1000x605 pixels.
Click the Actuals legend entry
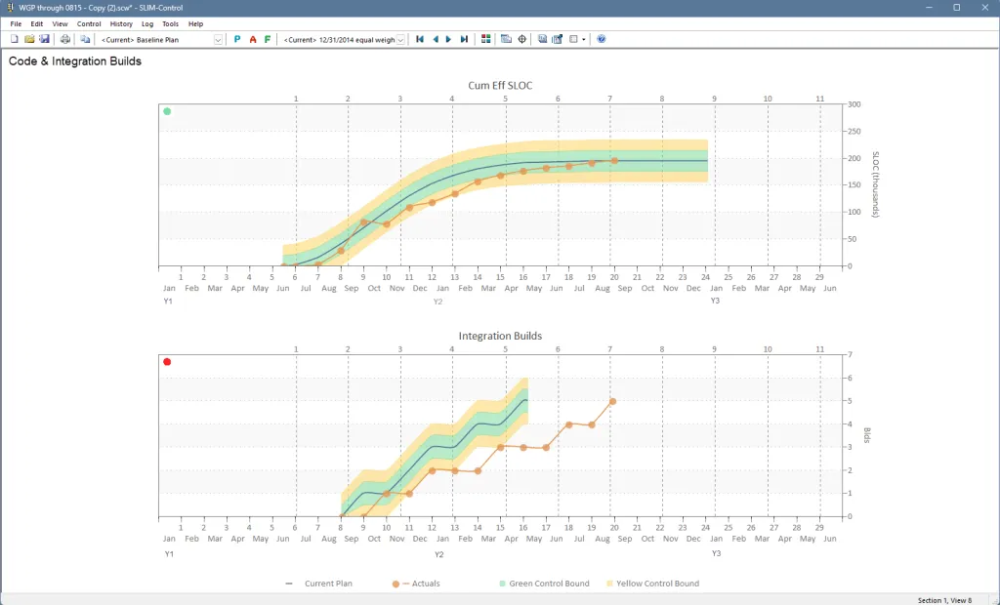(416, 584)
